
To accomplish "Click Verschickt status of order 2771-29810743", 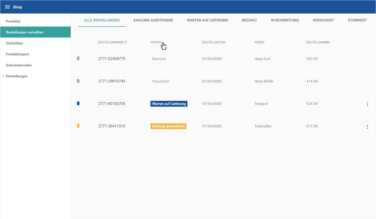I will pos(161,81).
